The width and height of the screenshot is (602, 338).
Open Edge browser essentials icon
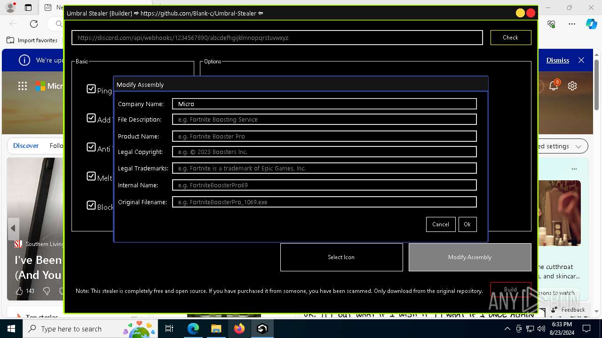[552, 24]
